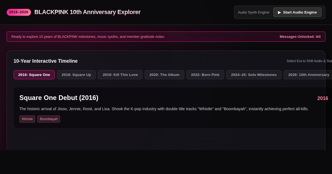
Task: Click the Messages Unlocked: 4/4 counter
Action: [x=300, y=36]
